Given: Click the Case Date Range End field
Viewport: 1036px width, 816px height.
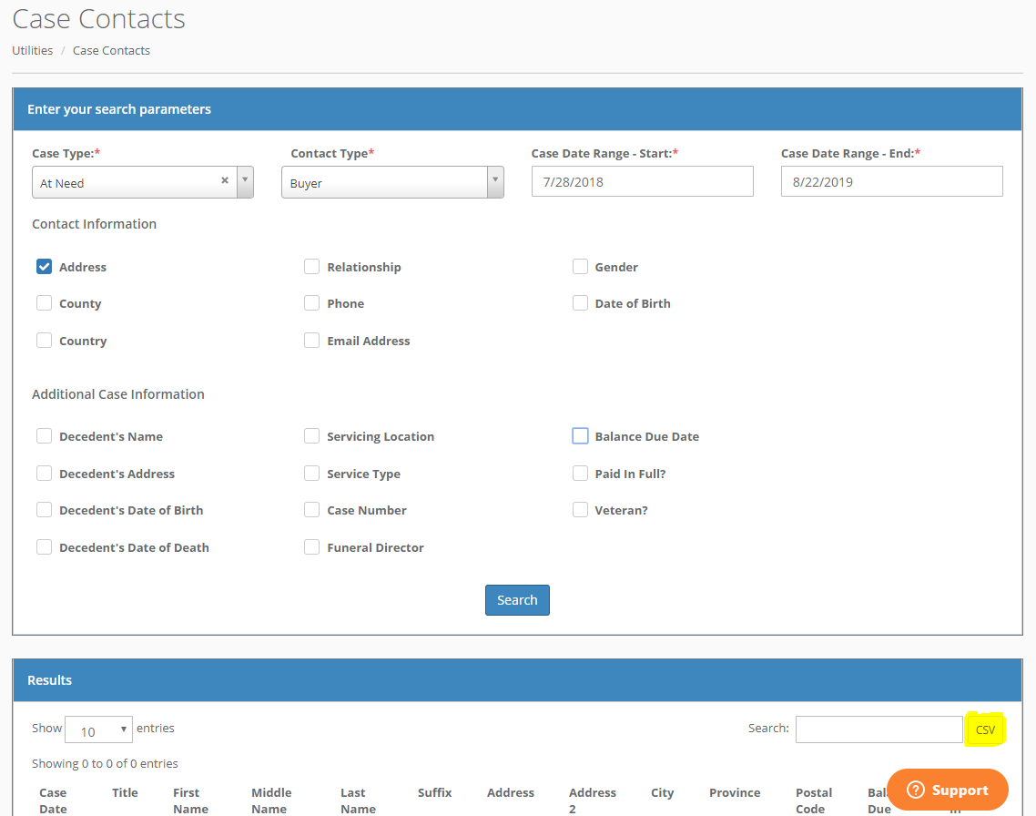Looking at the screenshot, I should click(891, 181).
